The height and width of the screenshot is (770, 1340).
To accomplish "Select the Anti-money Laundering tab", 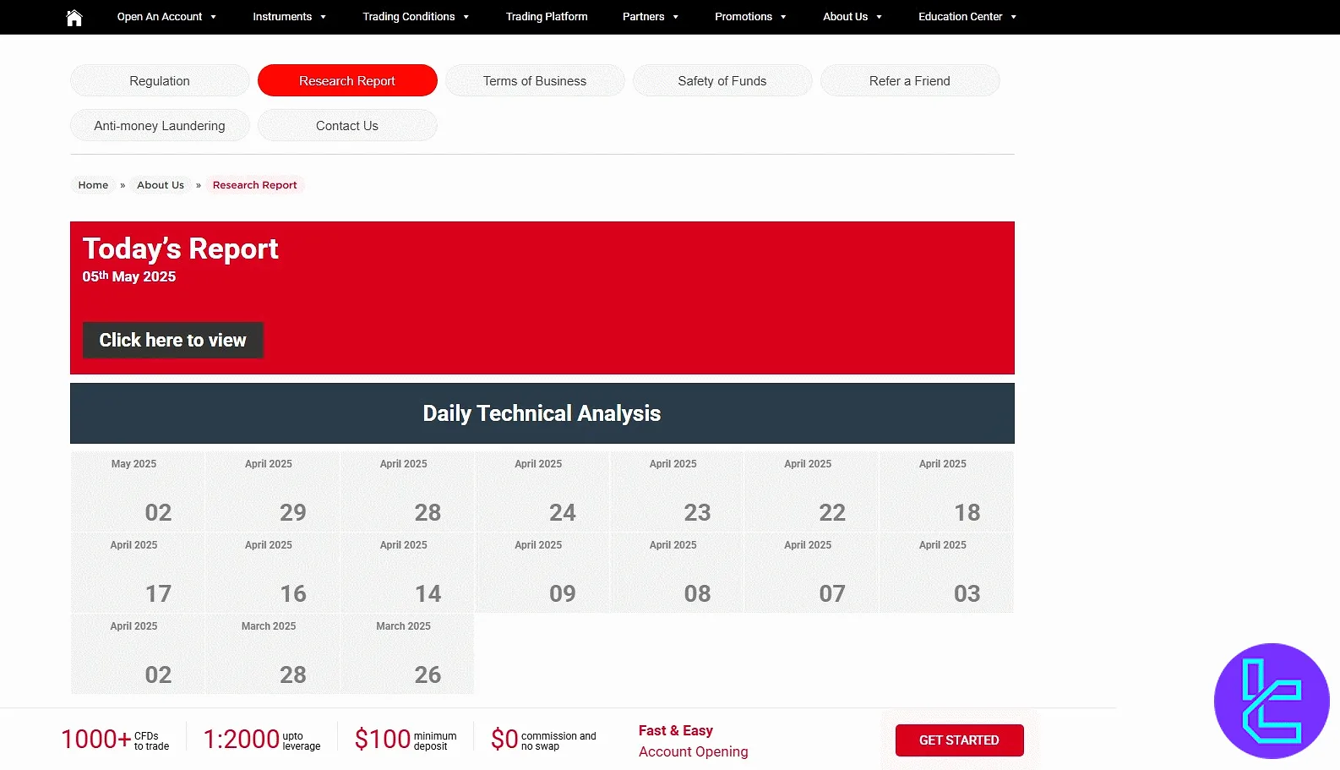I will [160, 126].
